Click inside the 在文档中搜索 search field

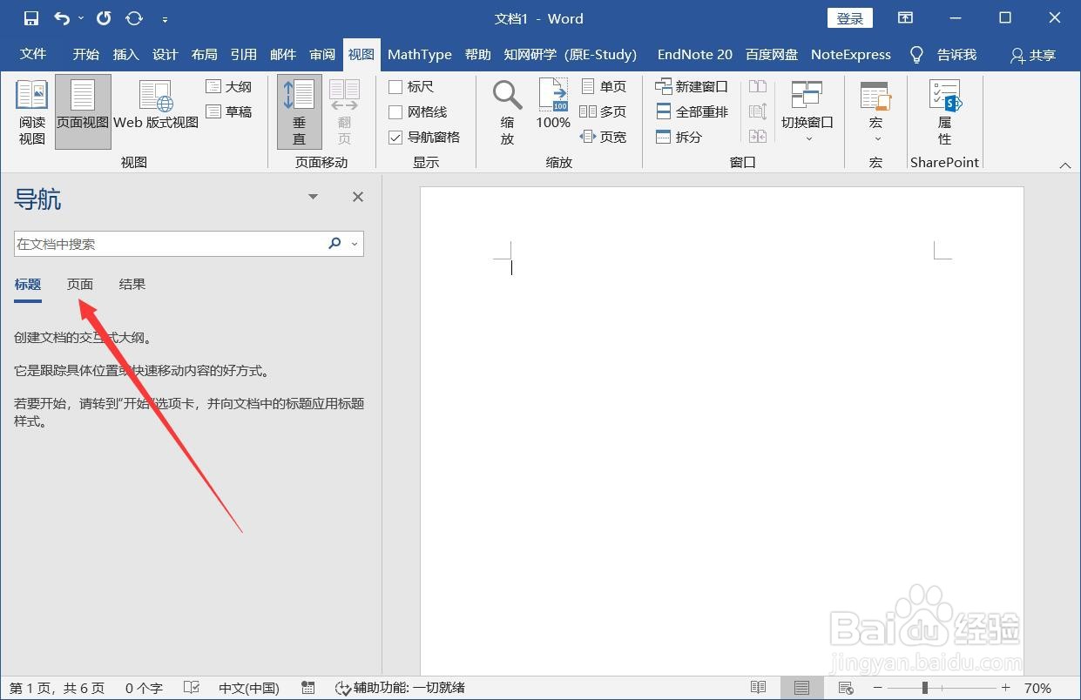(x=157, y=244)
